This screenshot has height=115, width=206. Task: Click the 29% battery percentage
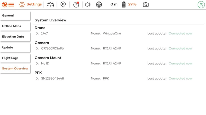tap(132, 4)
